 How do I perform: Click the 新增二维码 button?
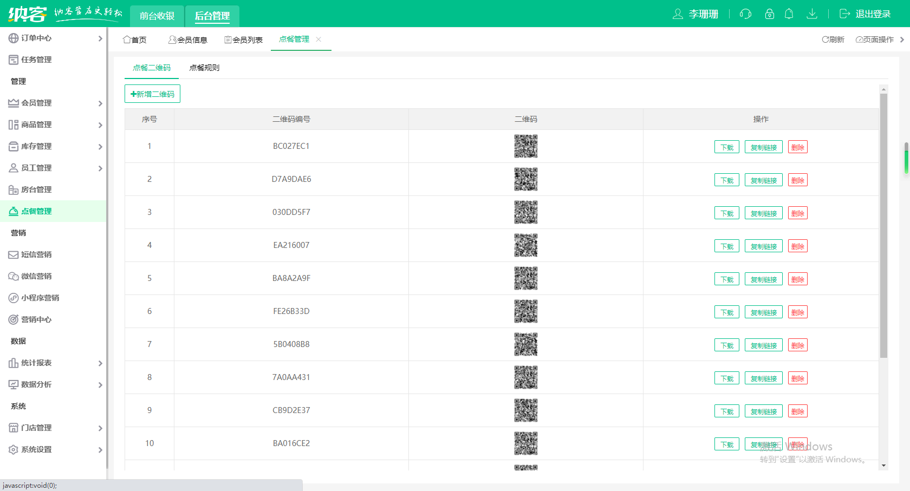[x=152, y=94]
